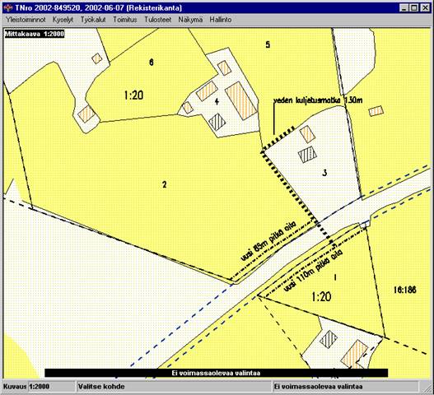Viewport: 434px width, 395px height.
Task: Click the large orange-hatched building near 4
Action: click(240, 100)
